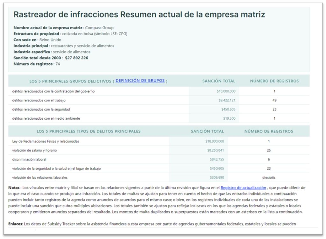Select row violación de las relaciones laborales
Screen dimensions: 326x239
(159, 178)
